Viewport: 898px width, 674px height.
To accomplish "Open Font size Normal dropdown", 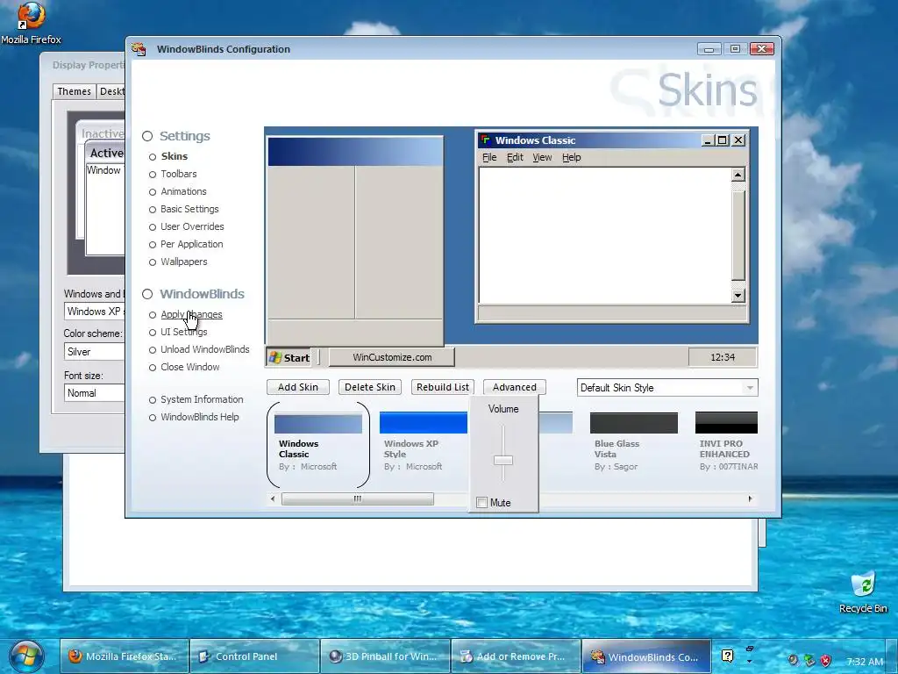I will point(95,393).
